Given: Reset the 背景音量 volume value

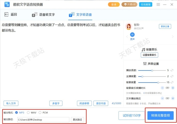Looking at the screenshot, I should coord(172,83).
